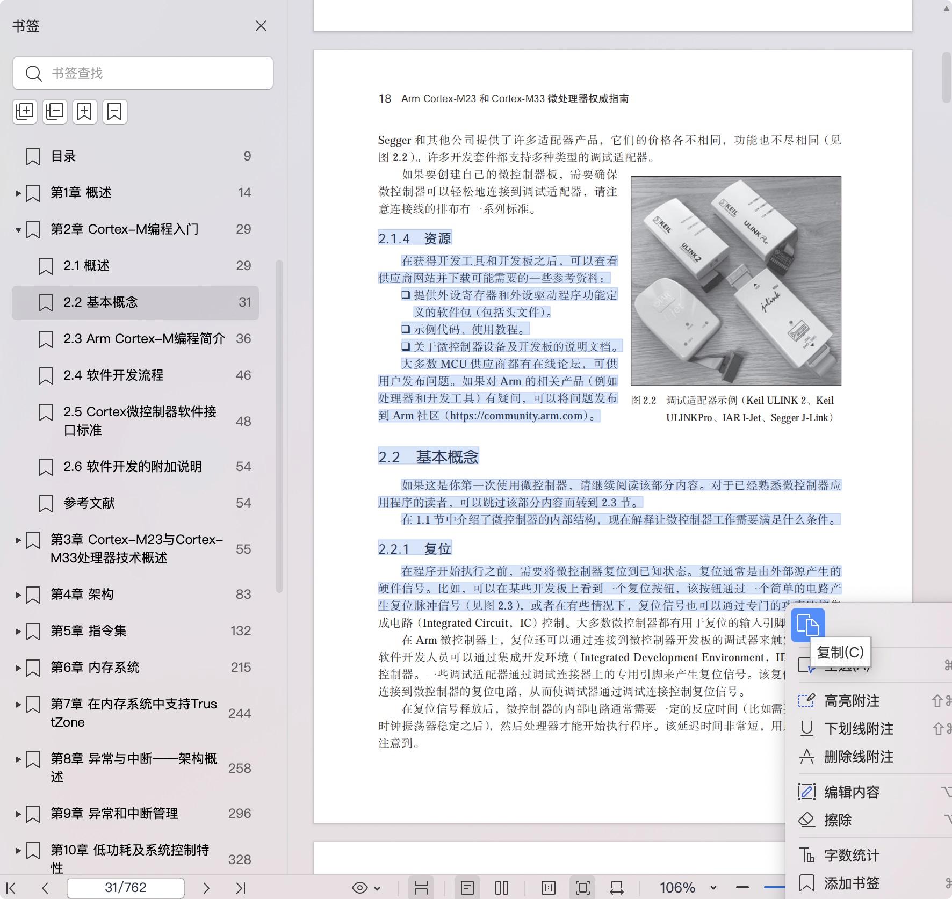Click the zoom out minus button
The width and height of the screenshot is (952, 899).
coord(742,888)
